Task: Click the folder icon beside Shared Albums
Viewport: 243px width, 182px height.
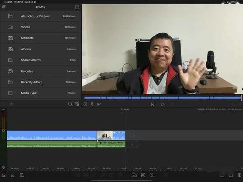Action: 10,60
